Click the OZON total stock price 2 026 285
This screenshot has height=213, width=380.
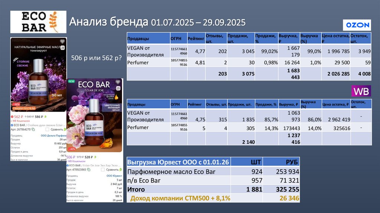338,74
